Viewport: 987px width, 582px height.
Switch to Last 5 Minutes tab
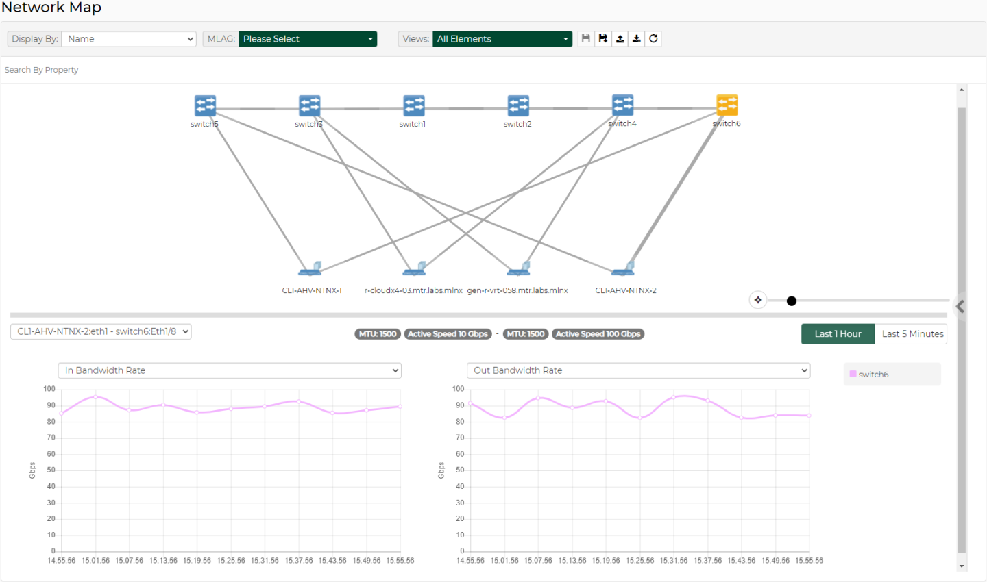point(912,334)
